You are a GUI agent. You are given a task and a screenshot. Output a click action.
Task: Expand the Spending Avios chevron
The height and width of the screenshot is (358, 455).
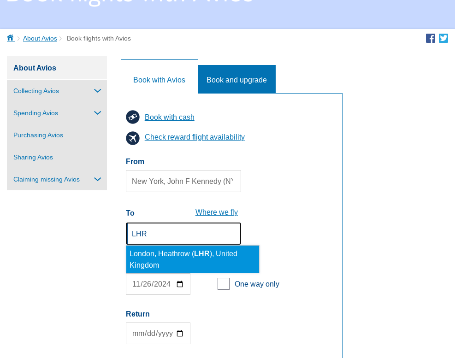[98, 113]
